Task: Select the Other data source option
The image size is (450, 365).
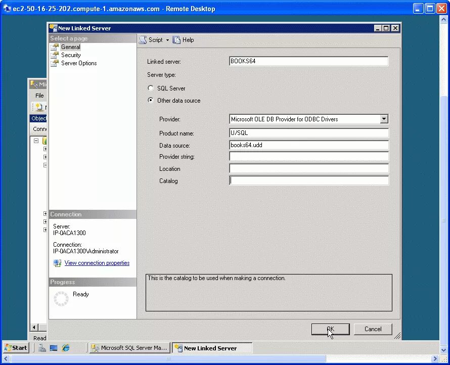Action: (x=150, y=100)
